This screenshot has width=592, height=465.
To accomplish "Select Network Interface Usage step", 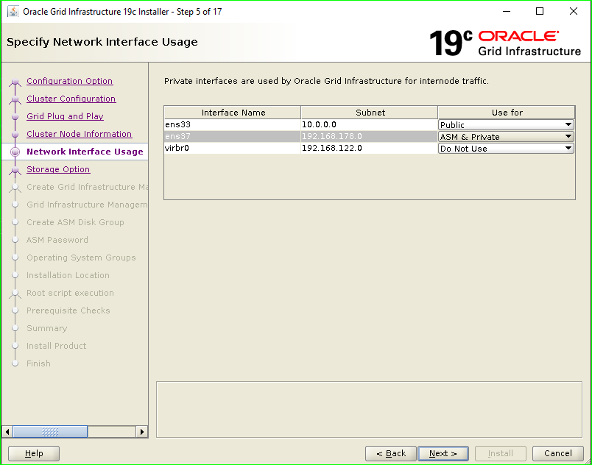I will click(x=85, y=152).
